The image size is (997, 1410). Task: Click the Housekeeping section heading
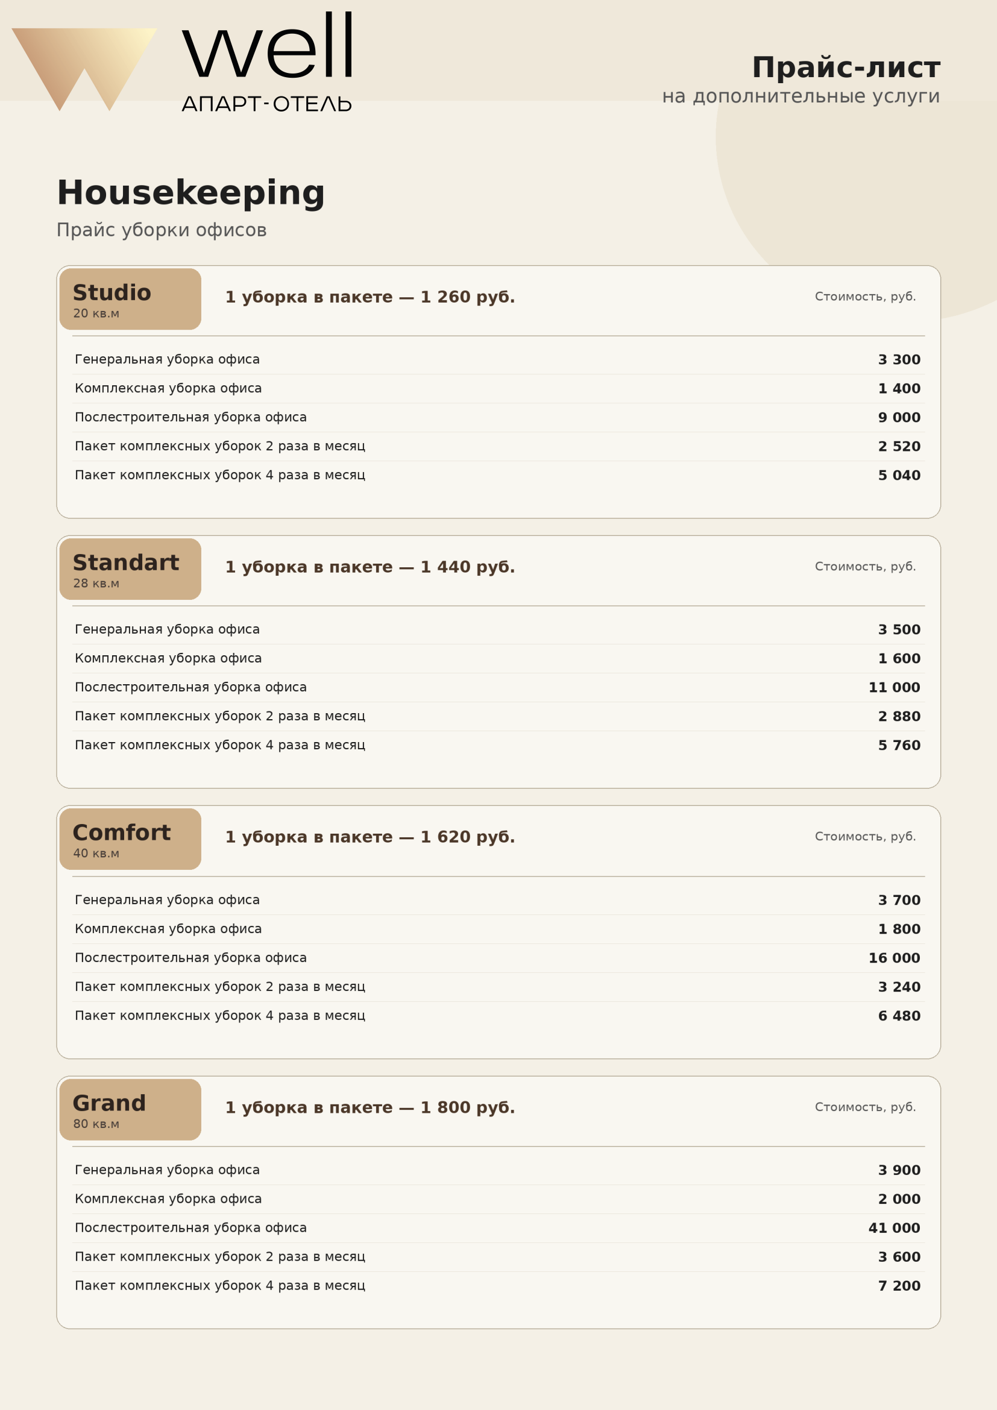(x=190, y=193)
